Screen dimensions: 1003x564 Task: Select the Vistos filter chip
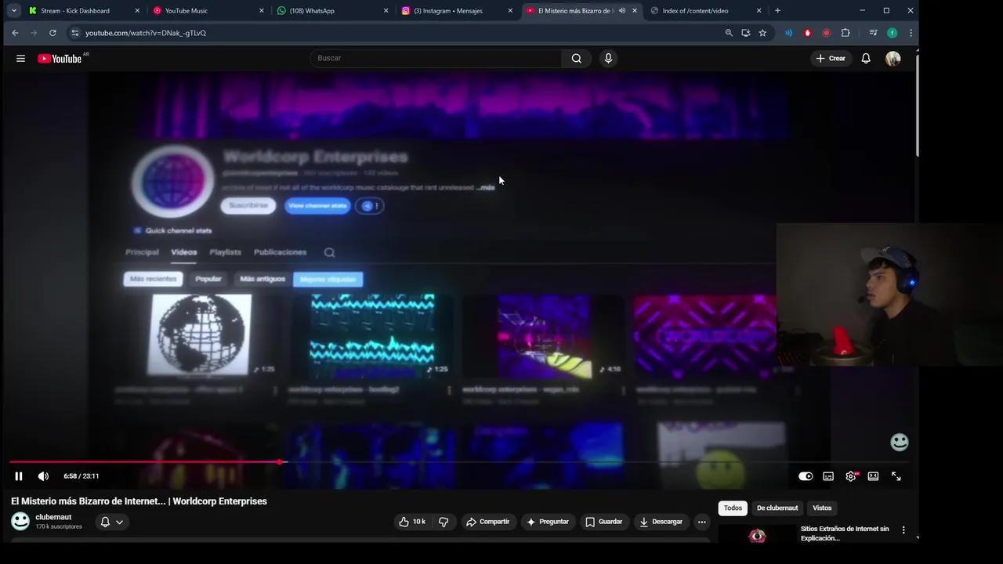pos(822,508)
